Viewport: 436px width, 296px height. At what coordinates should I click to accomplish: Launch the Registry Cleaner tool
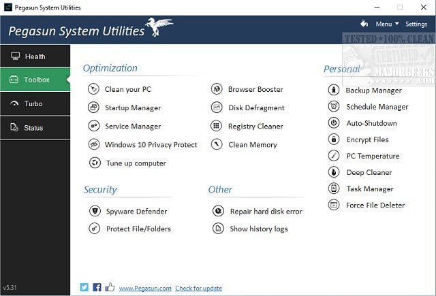pyautogui.click(x=255, y=126)
